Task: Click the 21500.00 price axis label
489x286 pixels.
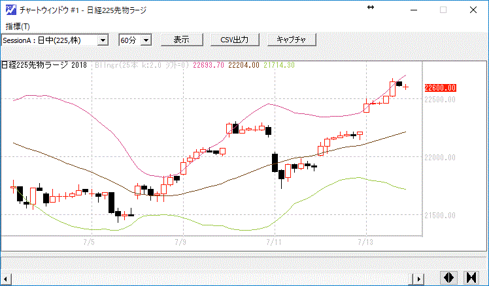Action: pyautogui.click(x=440, y=215)
